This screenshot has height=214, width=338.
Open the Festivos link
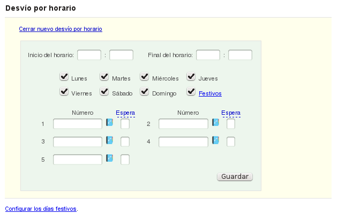210,93
